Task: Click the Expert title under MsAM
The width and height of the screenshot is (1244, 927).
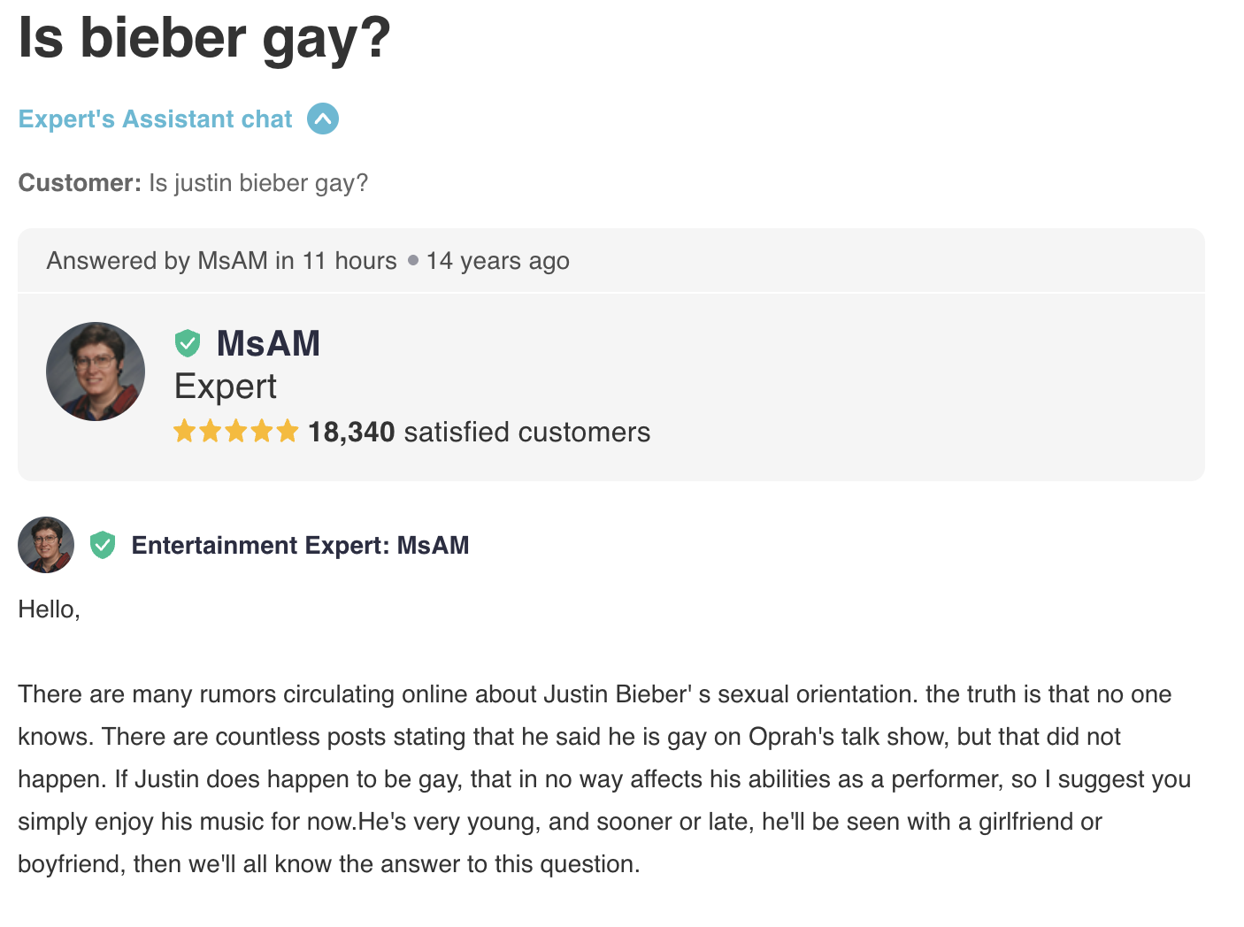Action: 226,387
